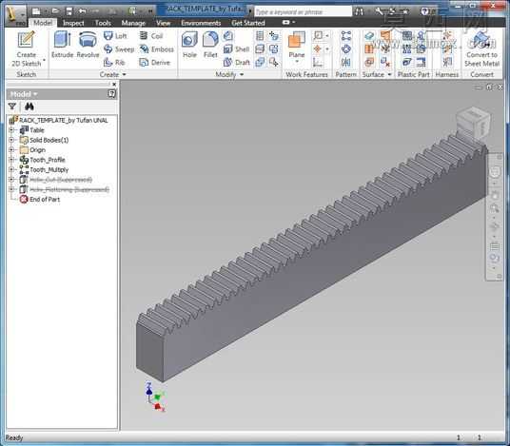Select the Tooth_Profile tree item
This screenshot has height=446, width=510.
coord(42,160)
